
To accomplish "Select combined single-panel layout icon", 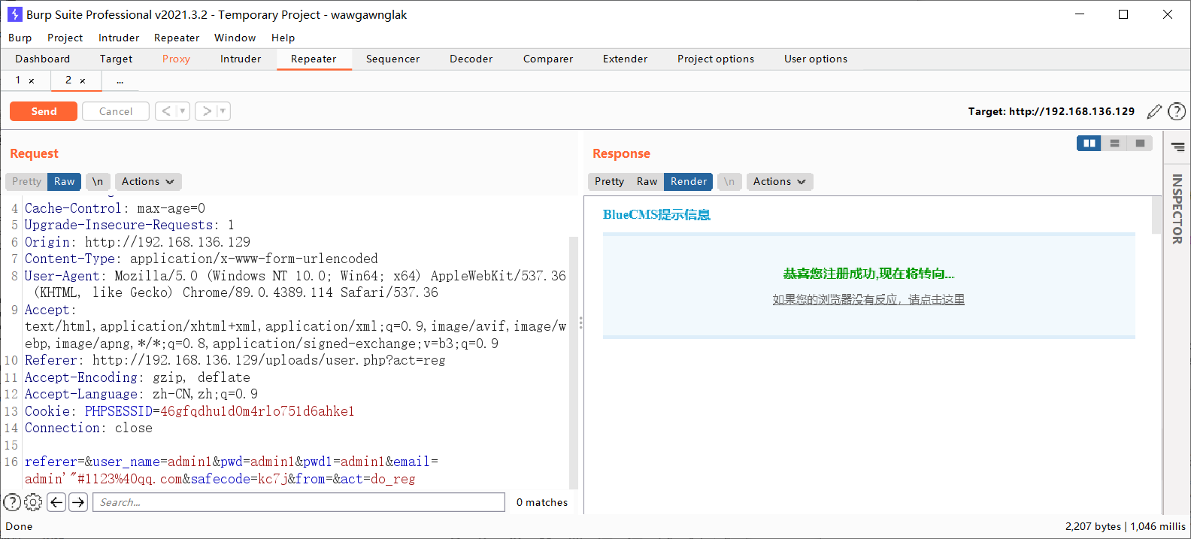I will 1140,143.
